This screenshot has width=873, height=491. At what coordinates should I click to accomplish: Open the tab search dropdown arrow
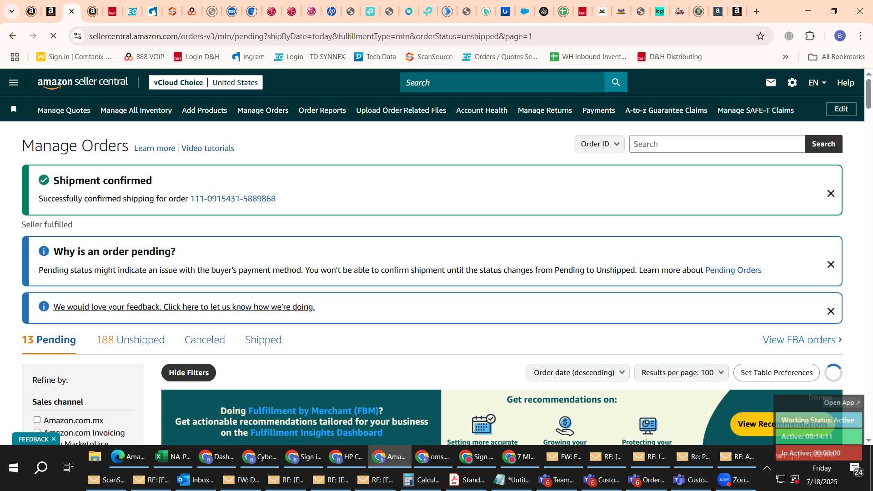tap(12, 11)
